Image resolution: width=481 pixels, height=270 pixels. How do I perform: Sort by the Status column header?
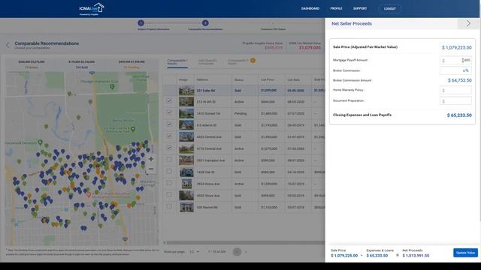pyautogui.click(x=239, y=80)
